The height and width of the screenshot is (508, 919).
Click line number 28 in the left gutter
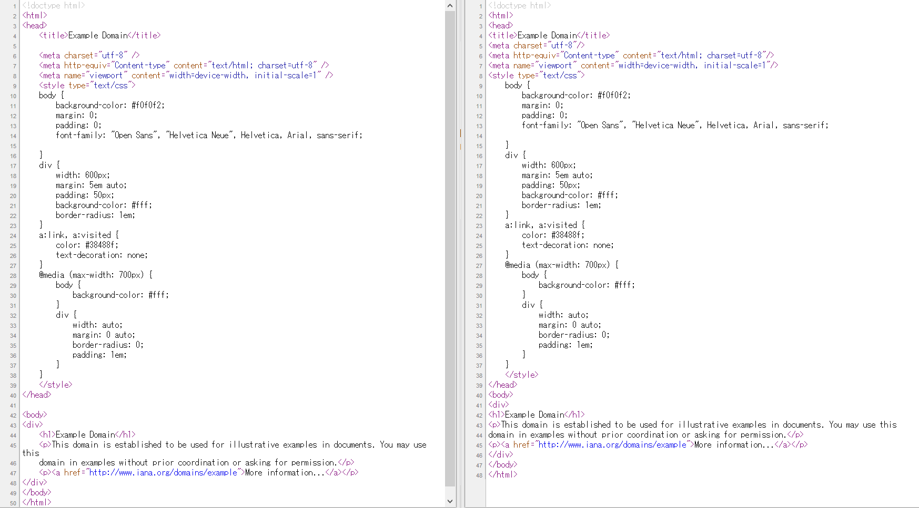pos(13,276)
